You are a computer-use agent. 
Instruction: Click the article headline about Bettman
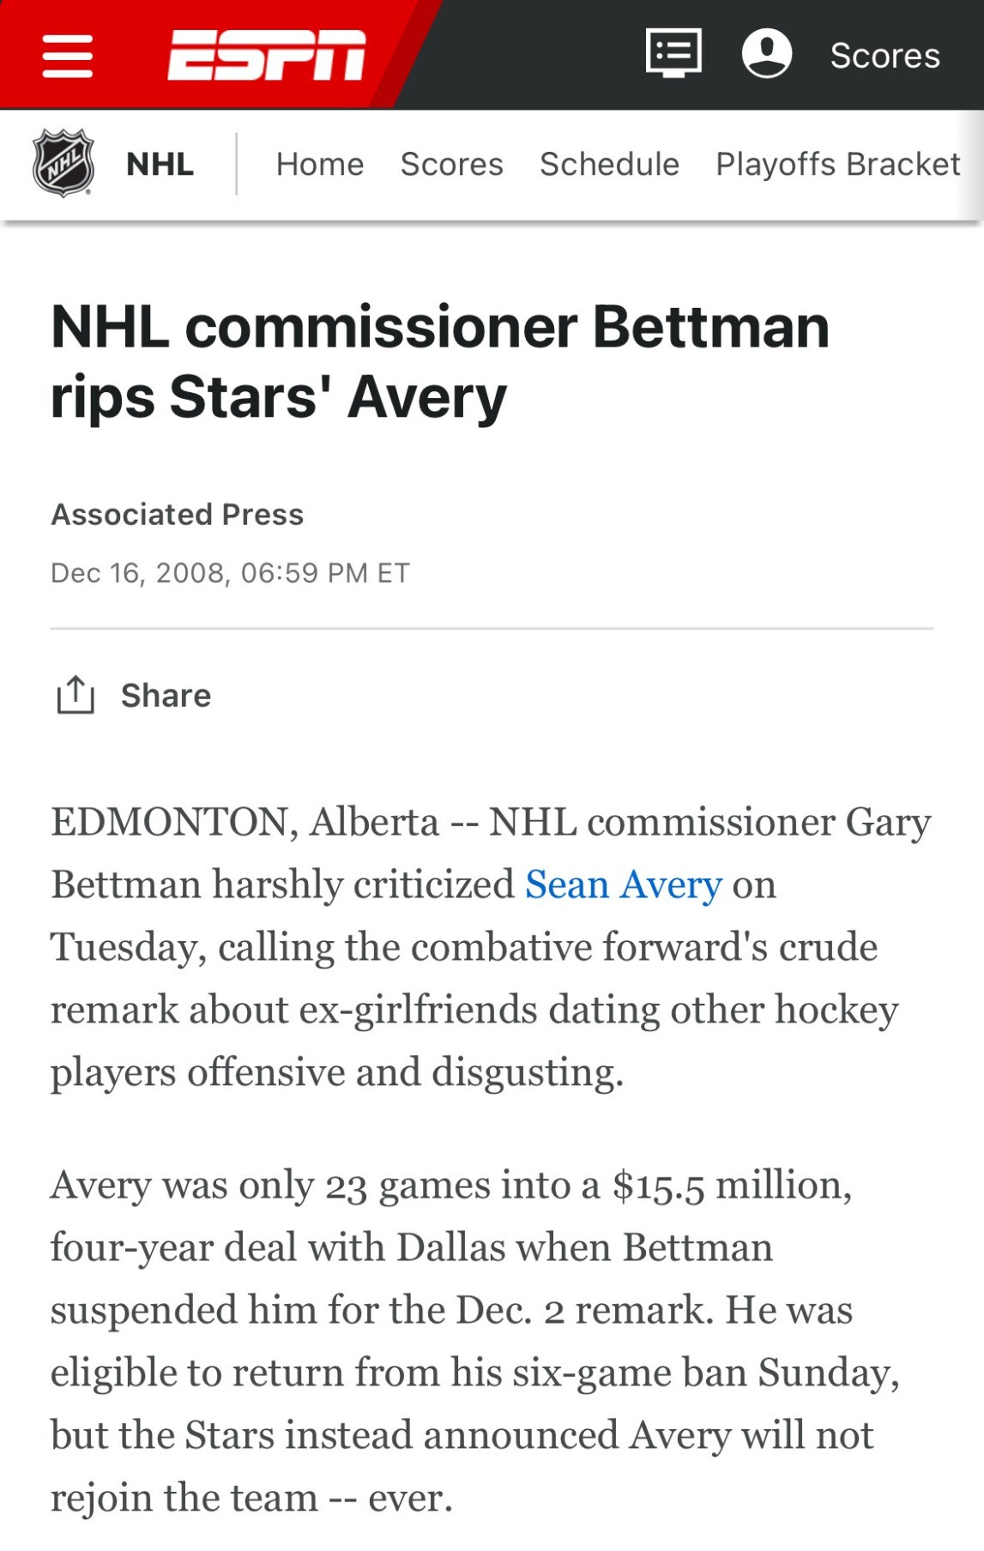(x=440, y=362)
